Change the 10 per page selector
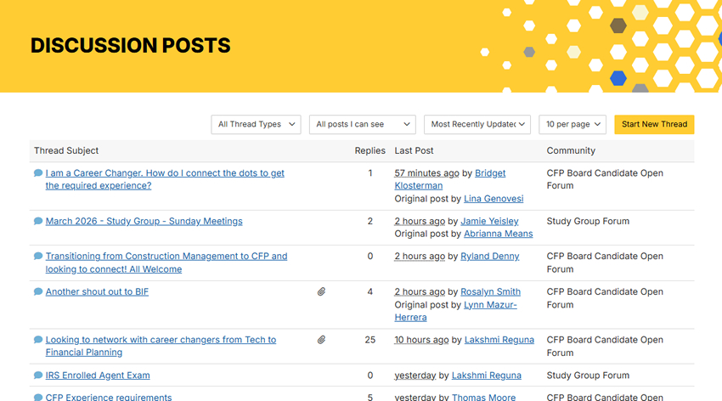The height and width of the screenshot is (401, 722). click(x=573, y=125)
